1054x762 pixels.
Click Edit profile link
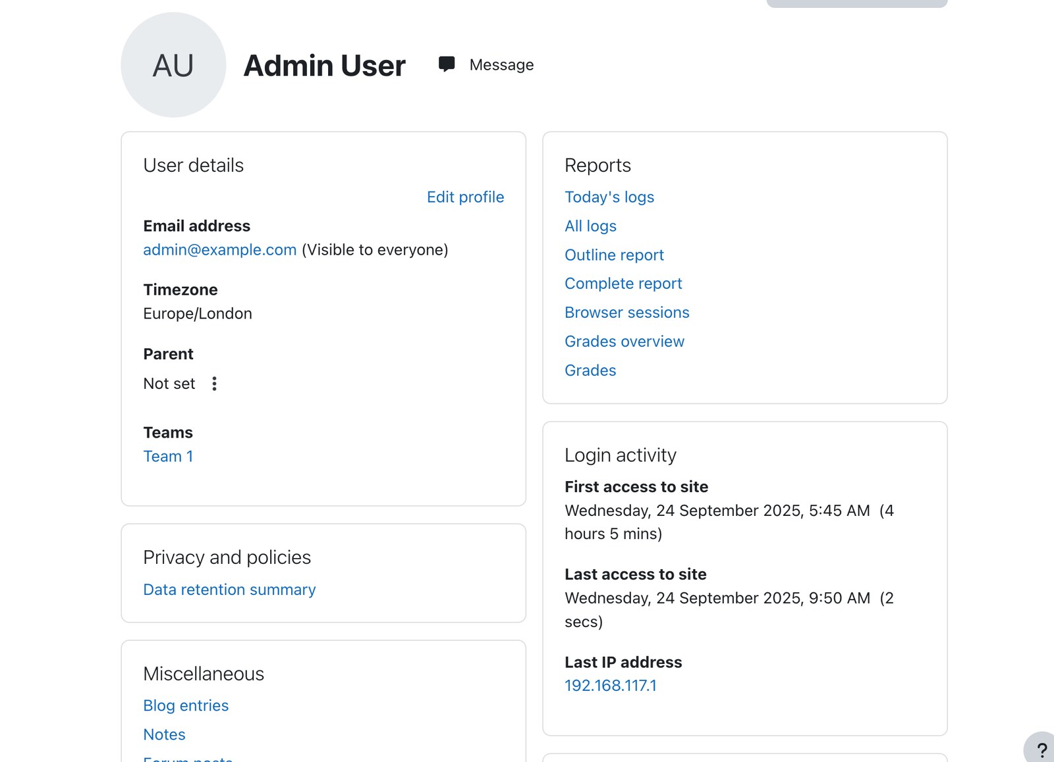pyautogui.click(x=465, y=197)
